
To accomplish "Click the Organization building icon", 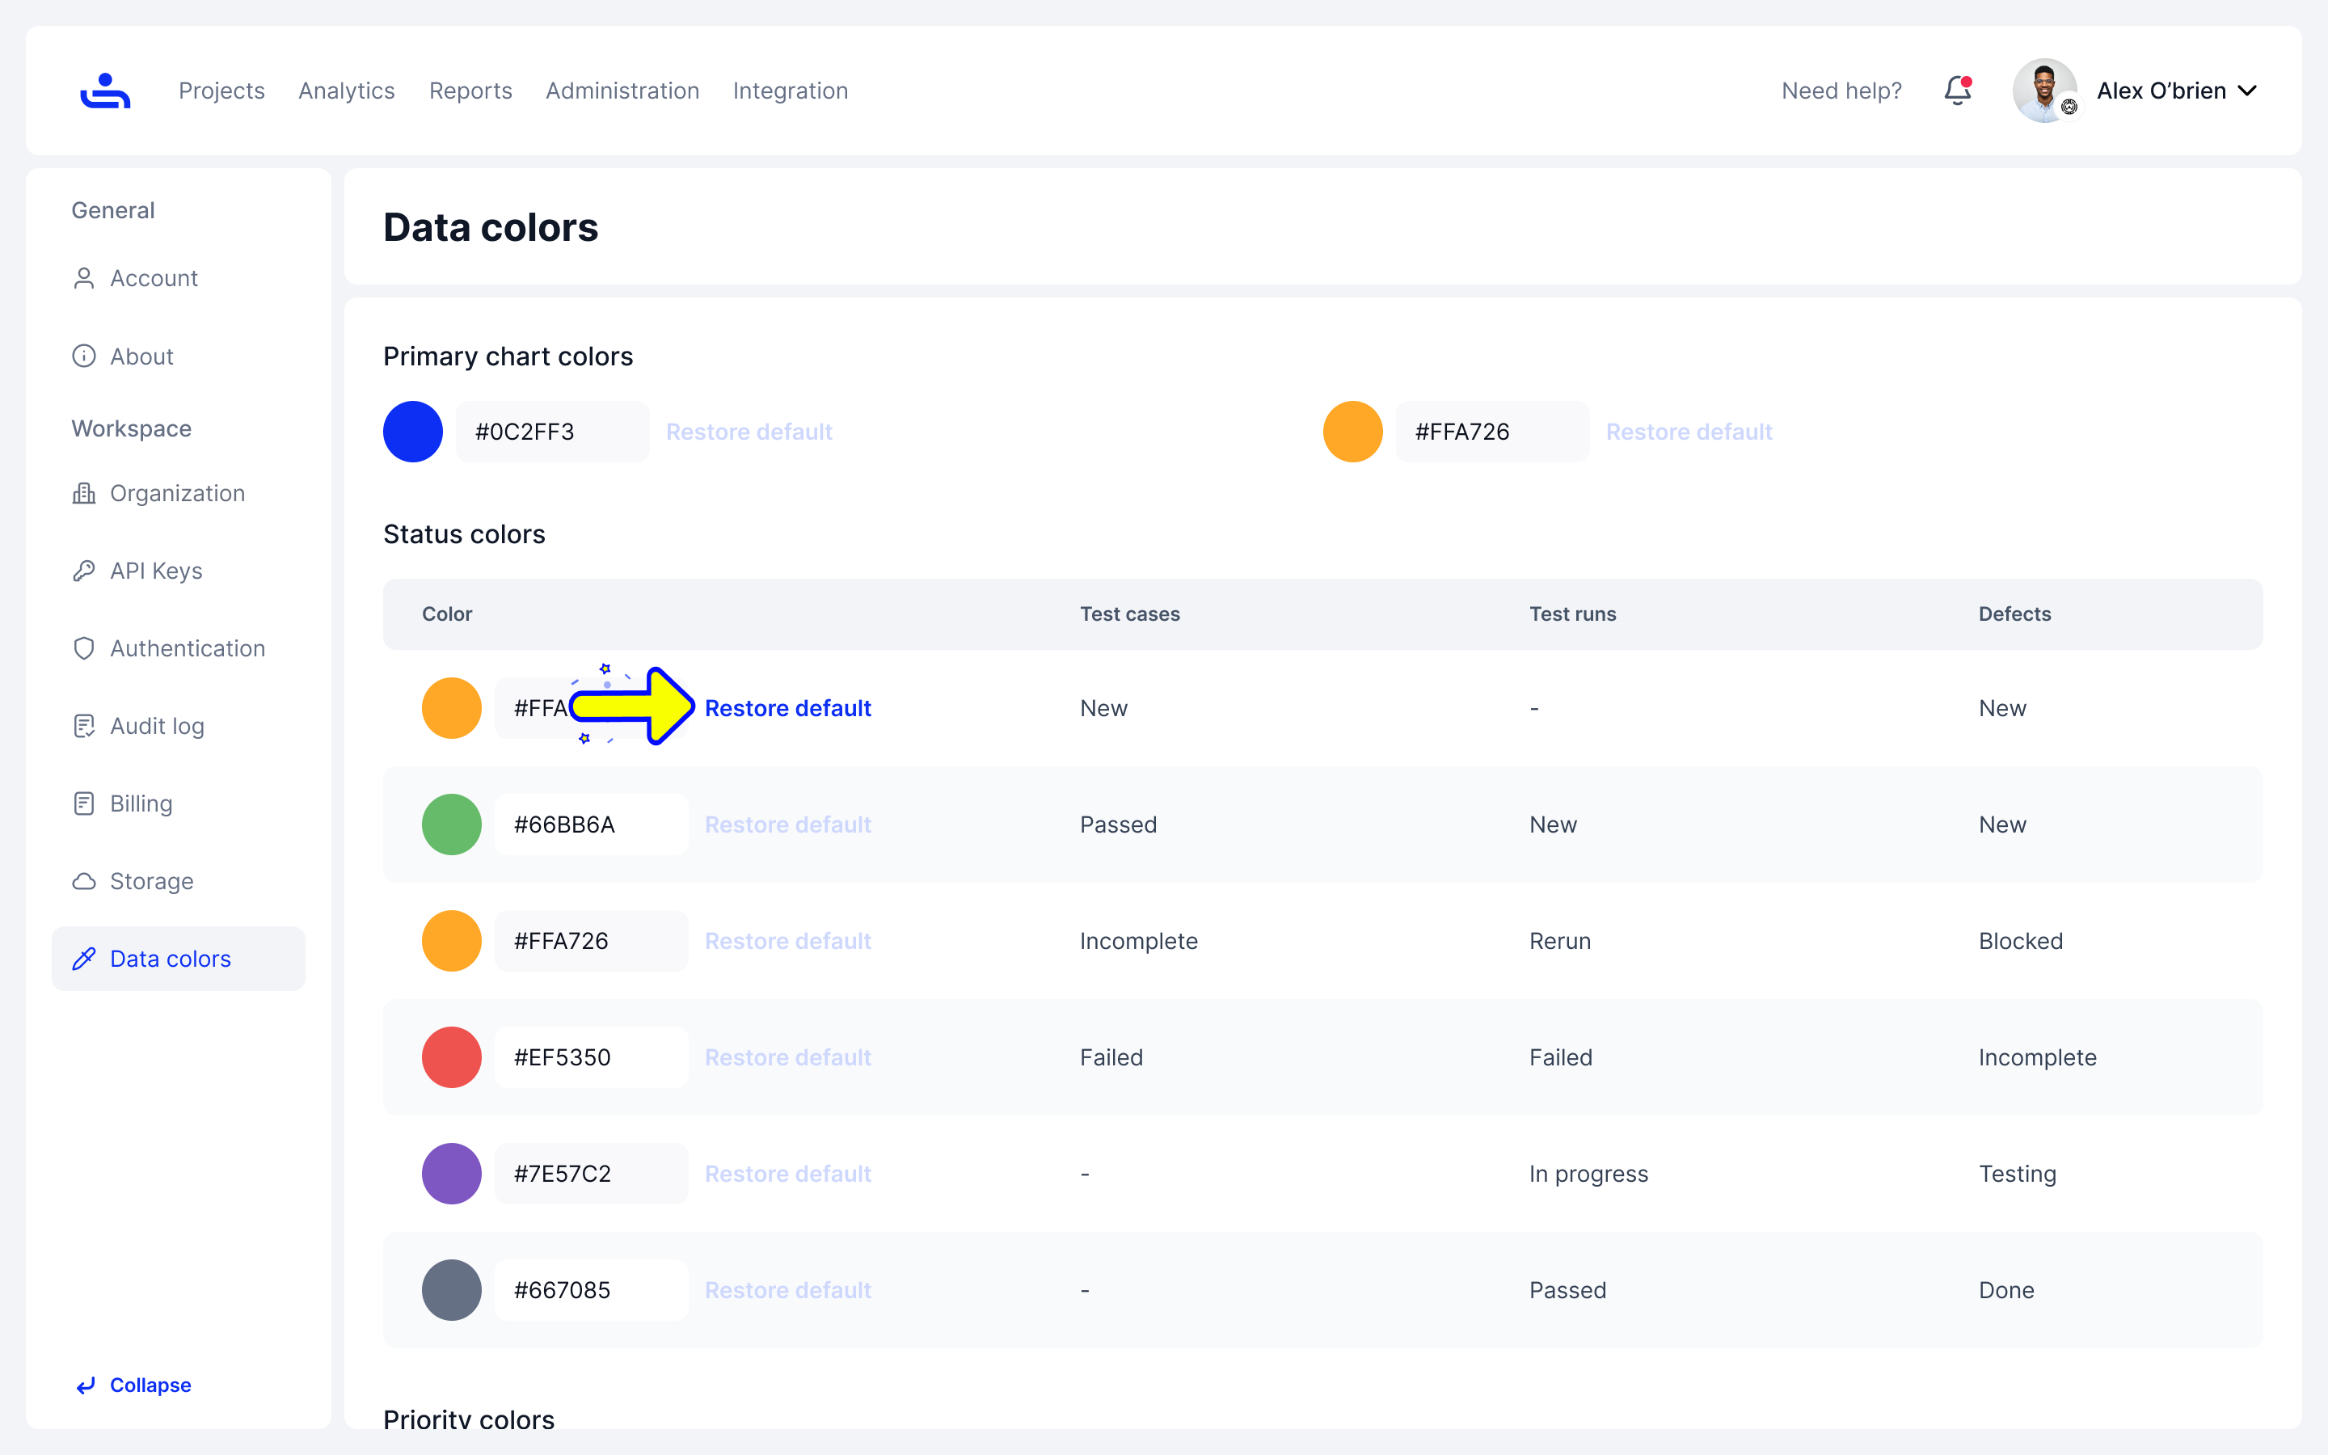I will tap(84, 493).
